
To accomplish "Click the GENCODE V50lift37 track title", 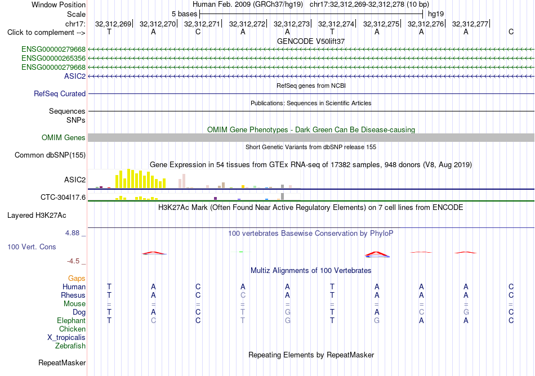I will [x=311, y=41].
